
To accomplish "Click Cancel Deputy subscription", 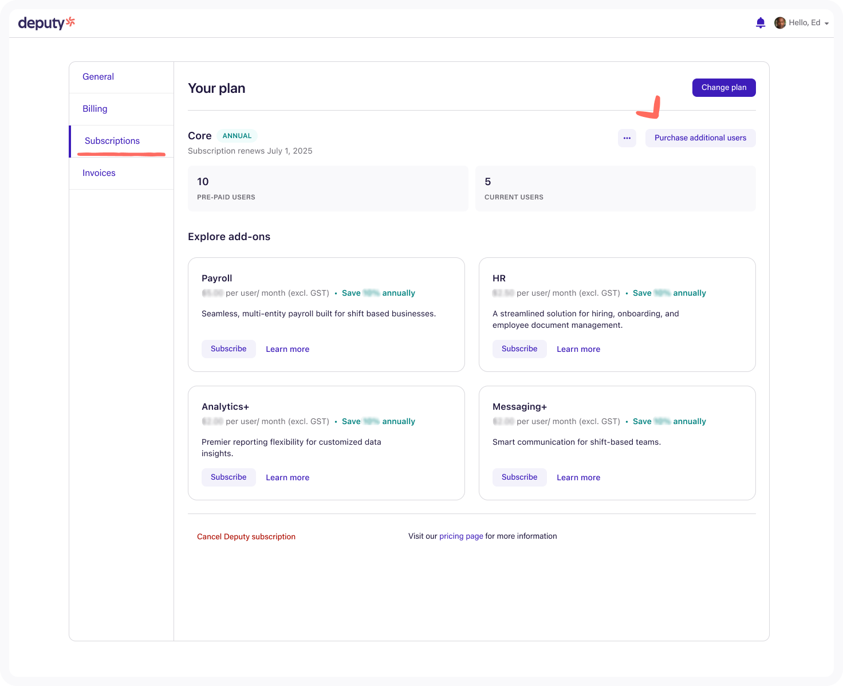I will [x=246, y=537].
